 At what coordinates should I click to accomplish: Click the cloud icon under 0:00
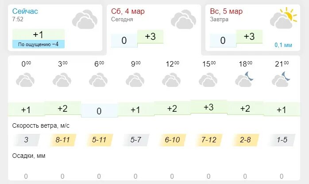pyautogui.click(x=25, y=80)
